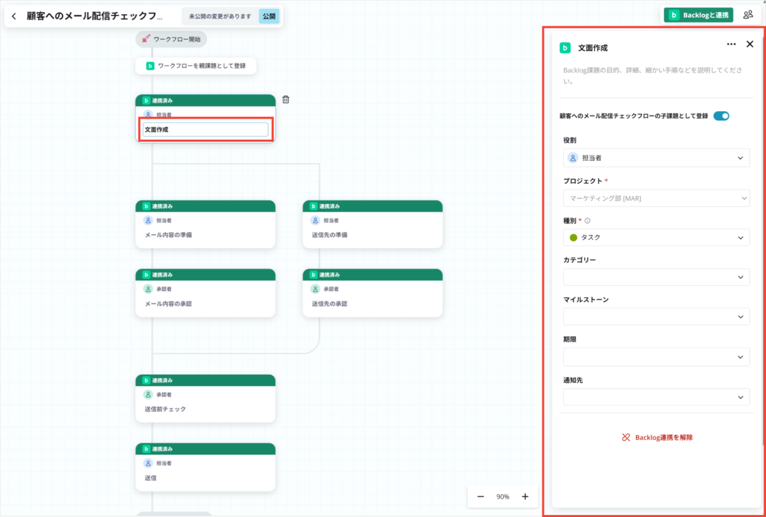The width and height of the screenshot is (766, 517).
Task: Click the ワークフロー開始 start node
Action: coord(171,39)
